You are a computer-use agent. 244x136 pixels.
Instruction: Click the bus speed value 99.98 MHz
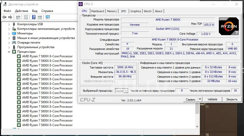point(125,77)
